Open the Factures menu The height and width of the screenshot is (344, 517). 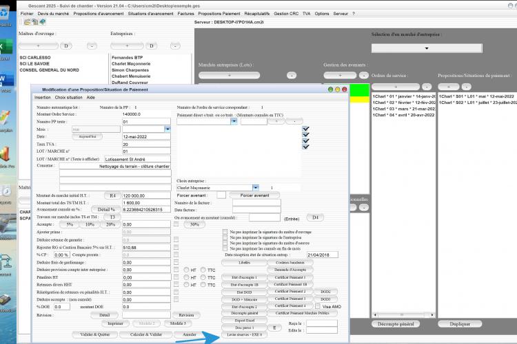click(185, 14)
